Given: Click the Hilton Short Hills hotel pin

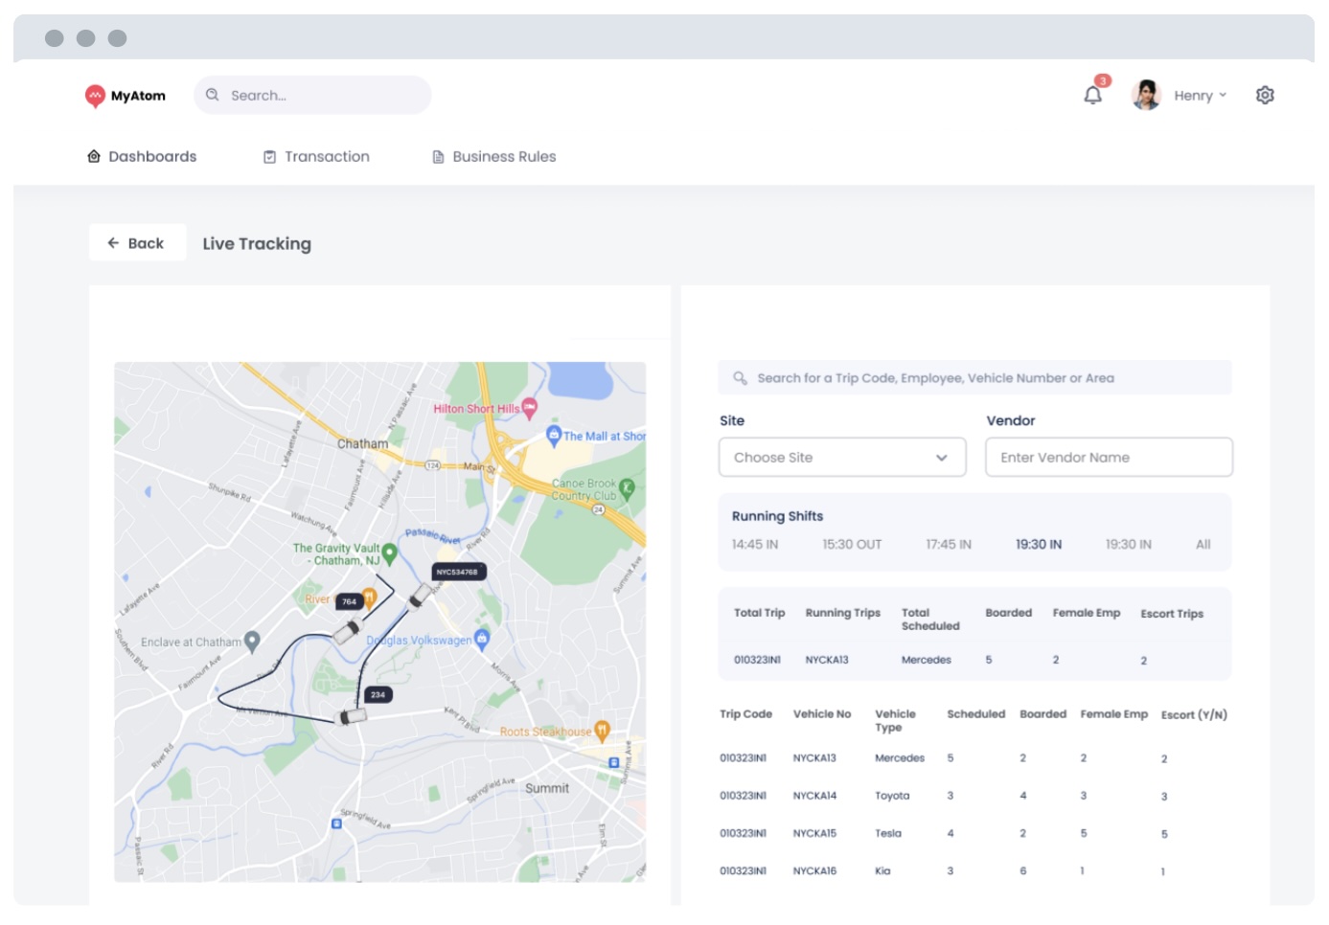Looking at the screenshot, I should (x=529, y=408).
